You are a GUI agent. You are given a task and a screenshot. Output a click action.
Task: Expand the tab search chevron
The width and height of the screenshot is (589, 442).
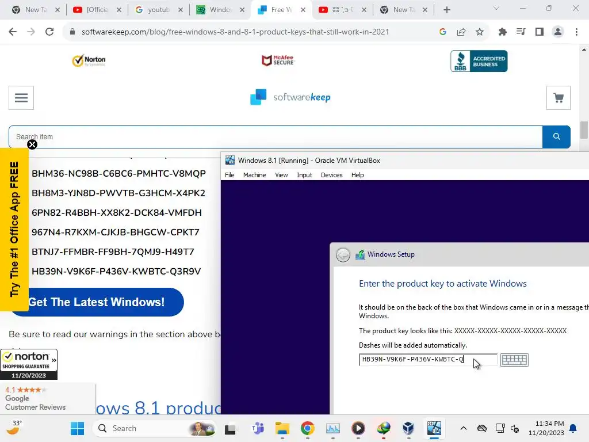tap(496, 8)
